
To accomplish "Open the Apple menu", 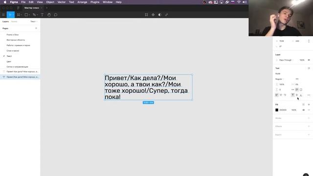I will [5, 2].
